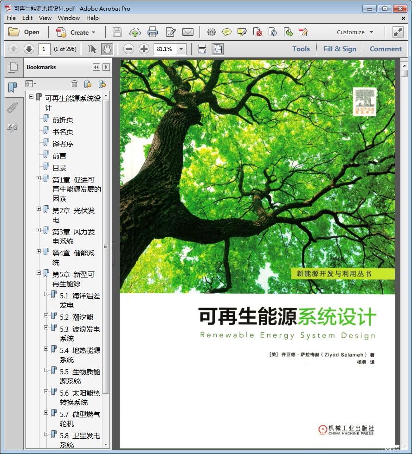Viewport: 412px width, 454px height.
Task: Open the Tools pane
Action: [x=301, y=49]
